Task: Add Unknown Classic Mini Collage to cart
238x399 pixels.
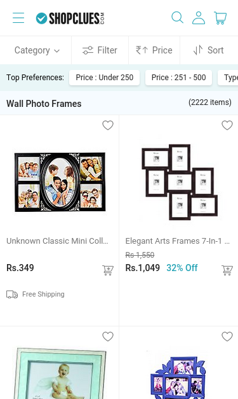Action: [x=108, y=270]
